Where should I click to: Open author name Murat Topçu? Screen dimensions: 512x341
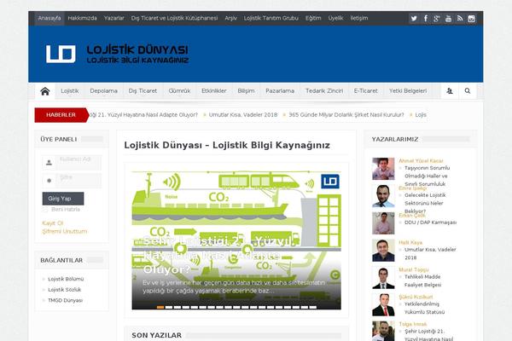[414, 269]
